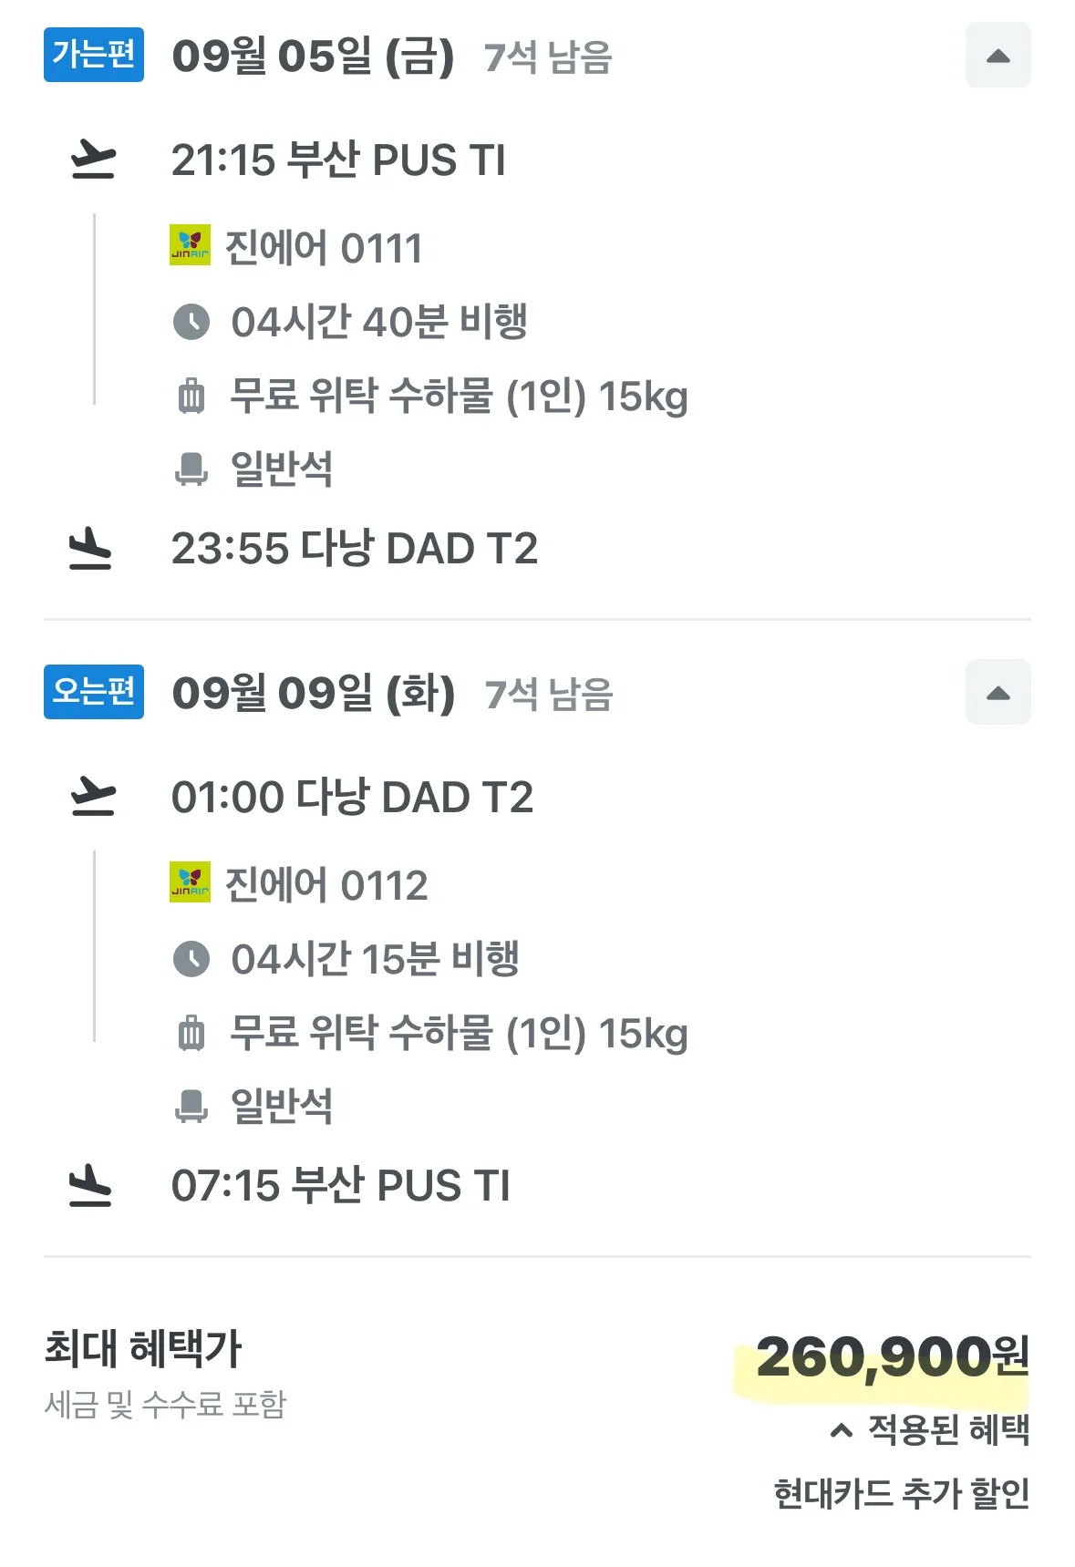Screen dimensions: 1075x1567
Task: Click the clock icon beside 04시간 40분 비행
Action: tap(191, 322)
